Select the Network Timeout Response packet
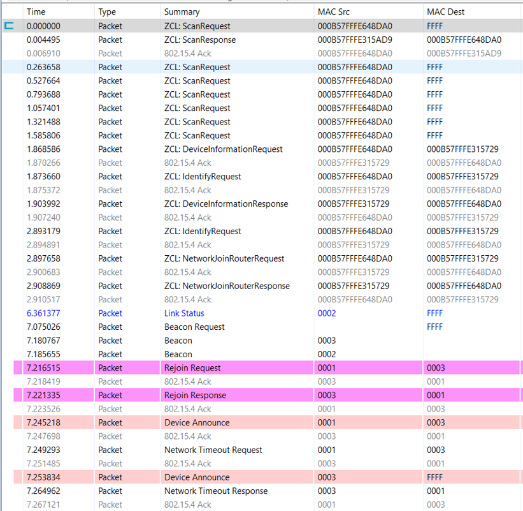 pos(215,491)
